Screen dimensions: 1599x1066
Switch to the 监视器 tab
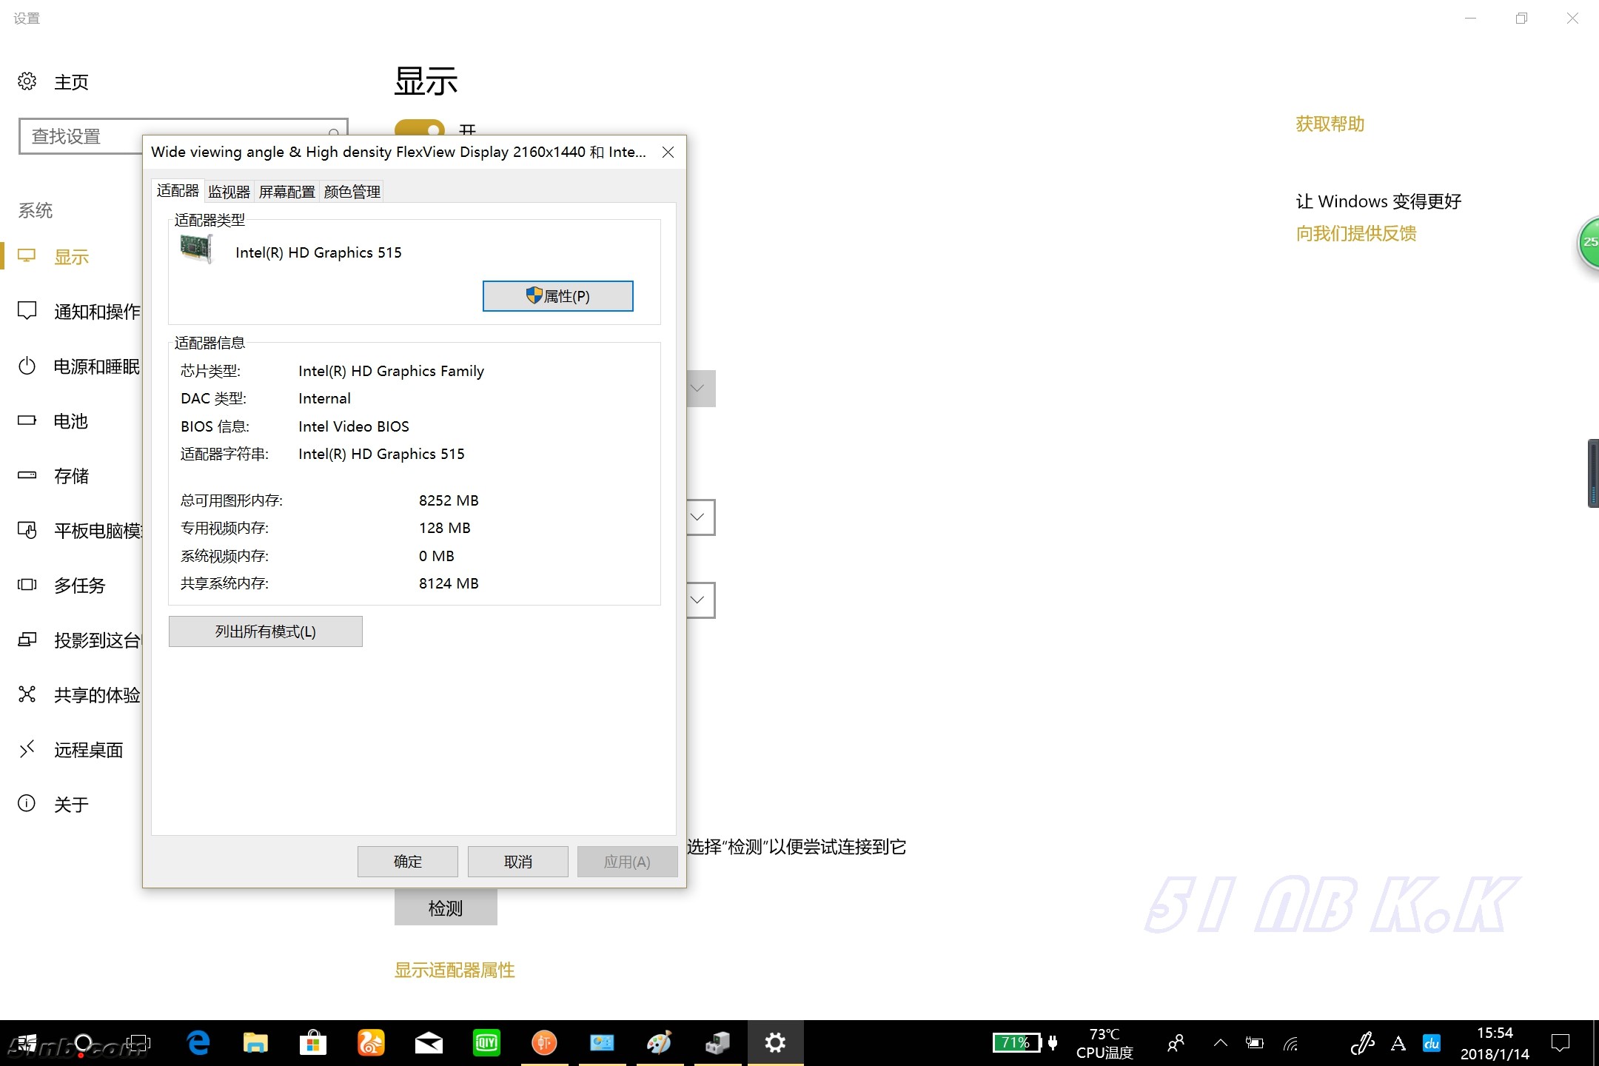pos(229,192)
